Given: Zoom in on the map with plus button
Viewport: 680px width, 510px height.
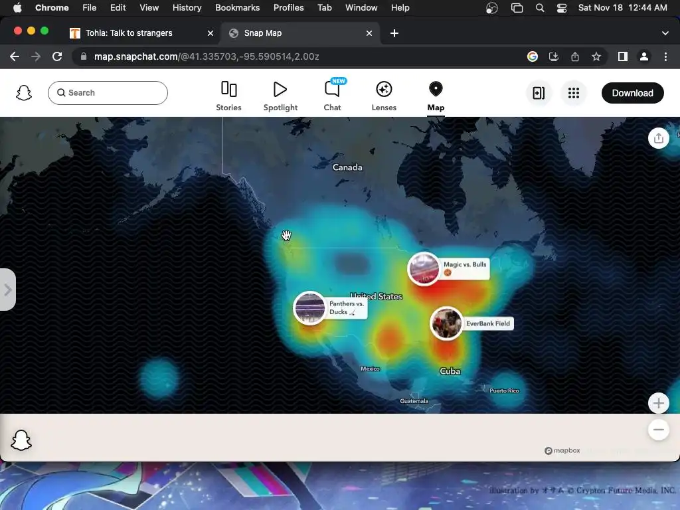Looking at the screenshot, I should (x=658, y=403).
